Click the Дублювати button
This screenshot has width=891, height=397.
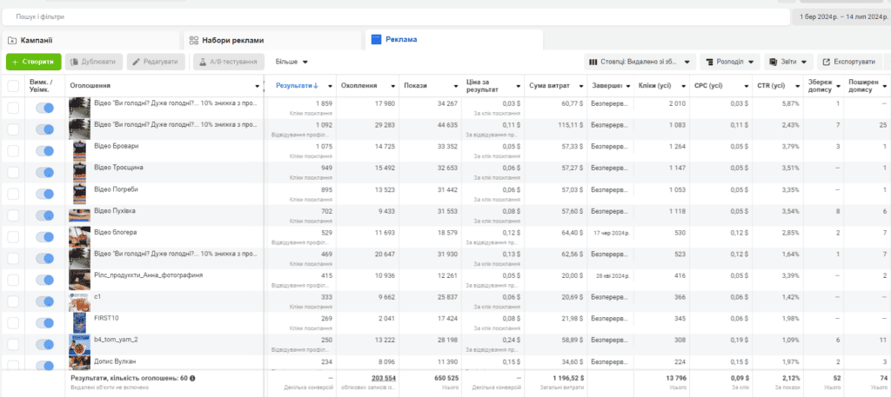point(94,62)
